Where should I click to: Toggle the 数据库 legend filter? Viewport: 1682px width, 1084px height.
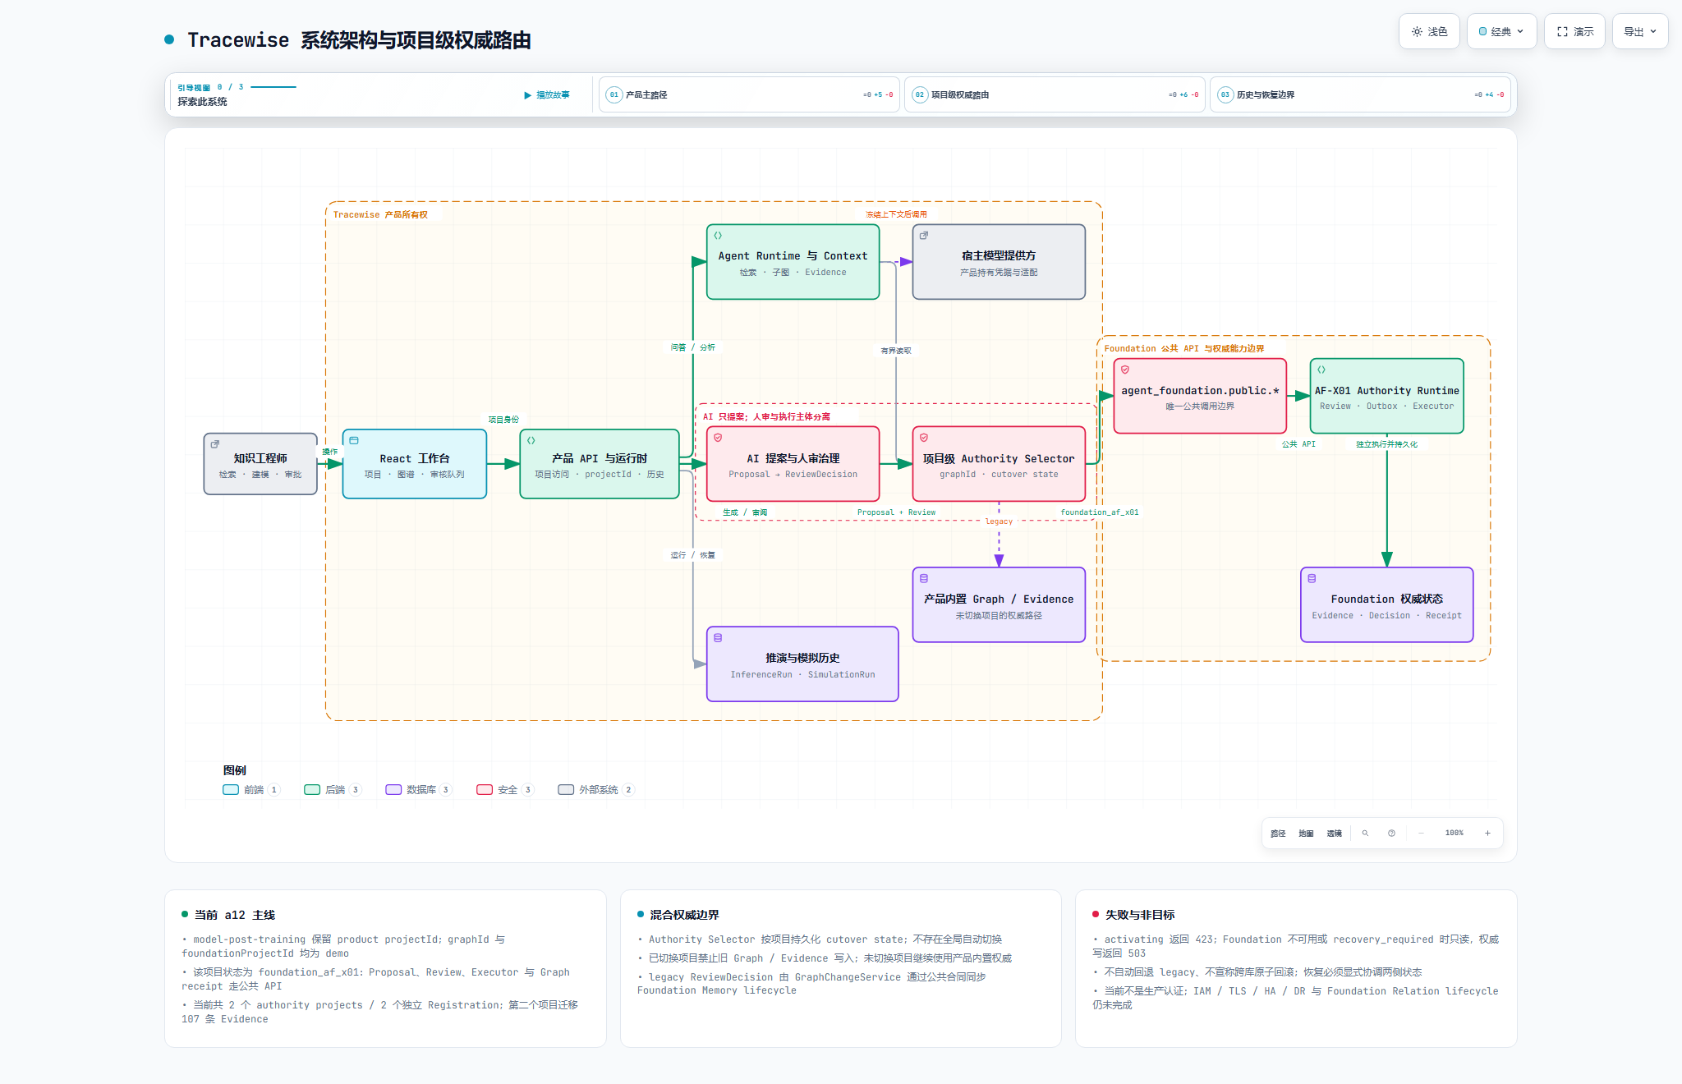pyautogui.click(x=419, y=790)
